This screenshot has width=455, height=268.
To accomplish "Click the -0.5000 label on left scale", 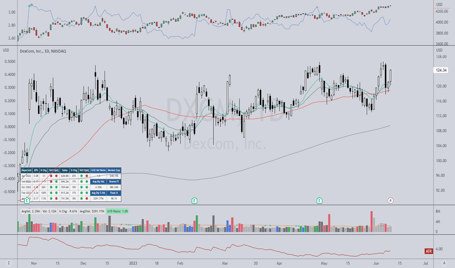I will pos(9,191).
